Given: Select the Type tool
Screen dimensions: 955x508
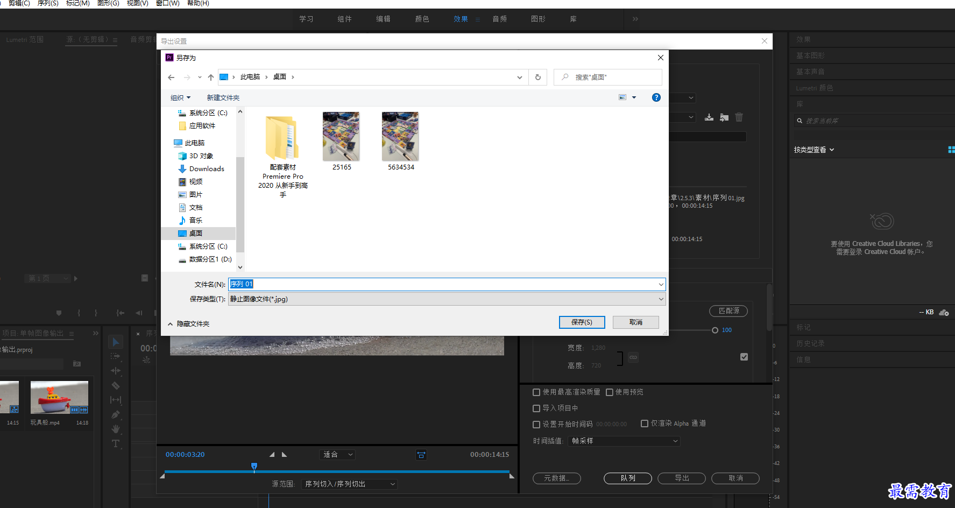Looking at the screenshot, I should click(116, 443).
